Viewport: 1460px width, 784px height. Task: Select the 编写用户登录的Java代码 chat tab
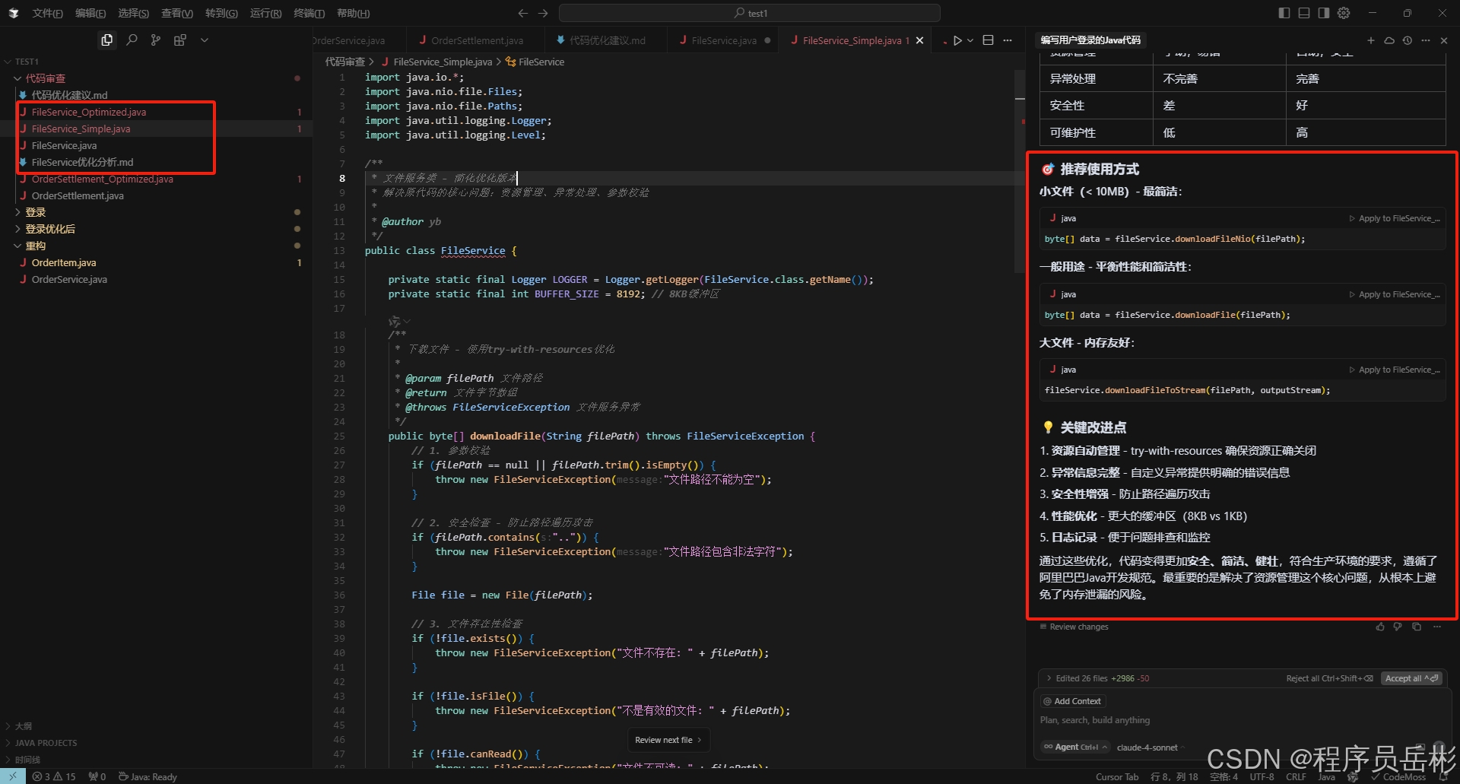pyautogui.click(x=1090, y=40)
